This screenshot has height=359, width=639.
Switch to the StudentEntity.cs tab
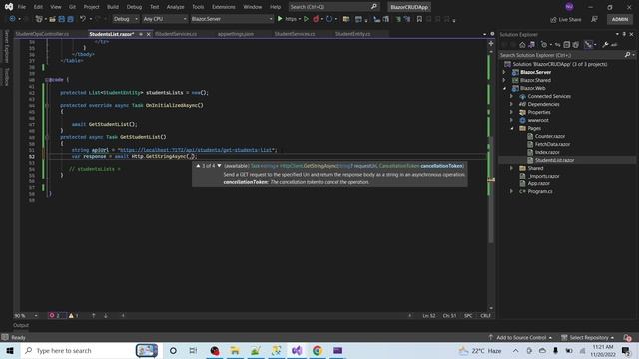(352, 34)
